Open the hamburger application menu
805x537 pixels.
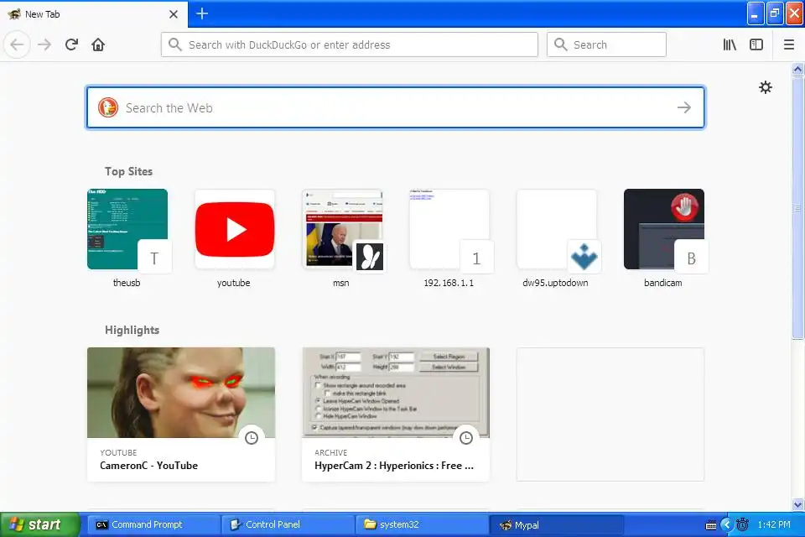[x=789, y=44]
